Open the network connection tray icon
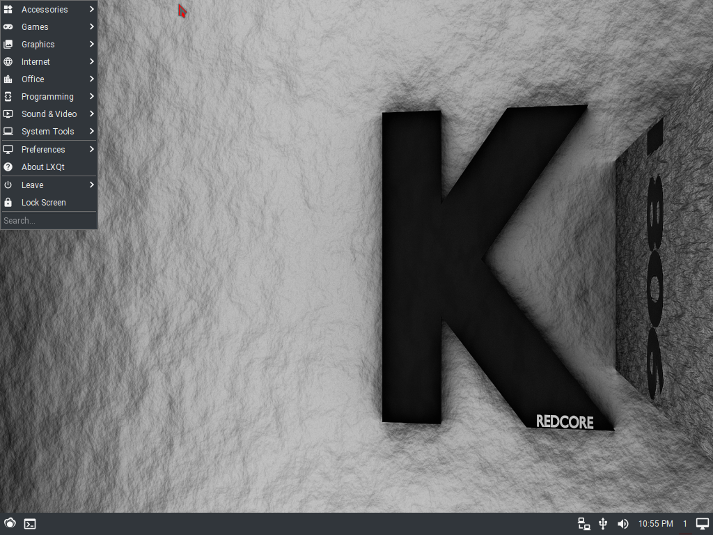713x535 pixels. pyautogui.click(x=584, y=524)
